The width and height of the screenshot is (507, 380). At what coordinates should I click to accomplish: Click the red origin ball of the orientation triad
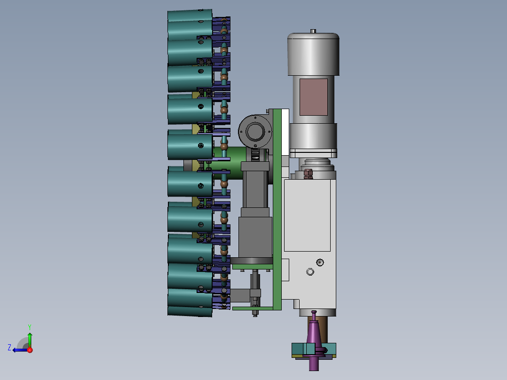[30, 350]
